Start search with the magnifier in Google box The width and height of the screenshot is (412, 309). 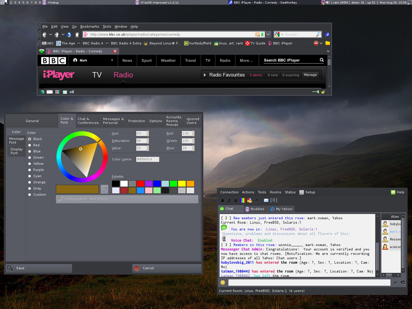tap(318, 34)
